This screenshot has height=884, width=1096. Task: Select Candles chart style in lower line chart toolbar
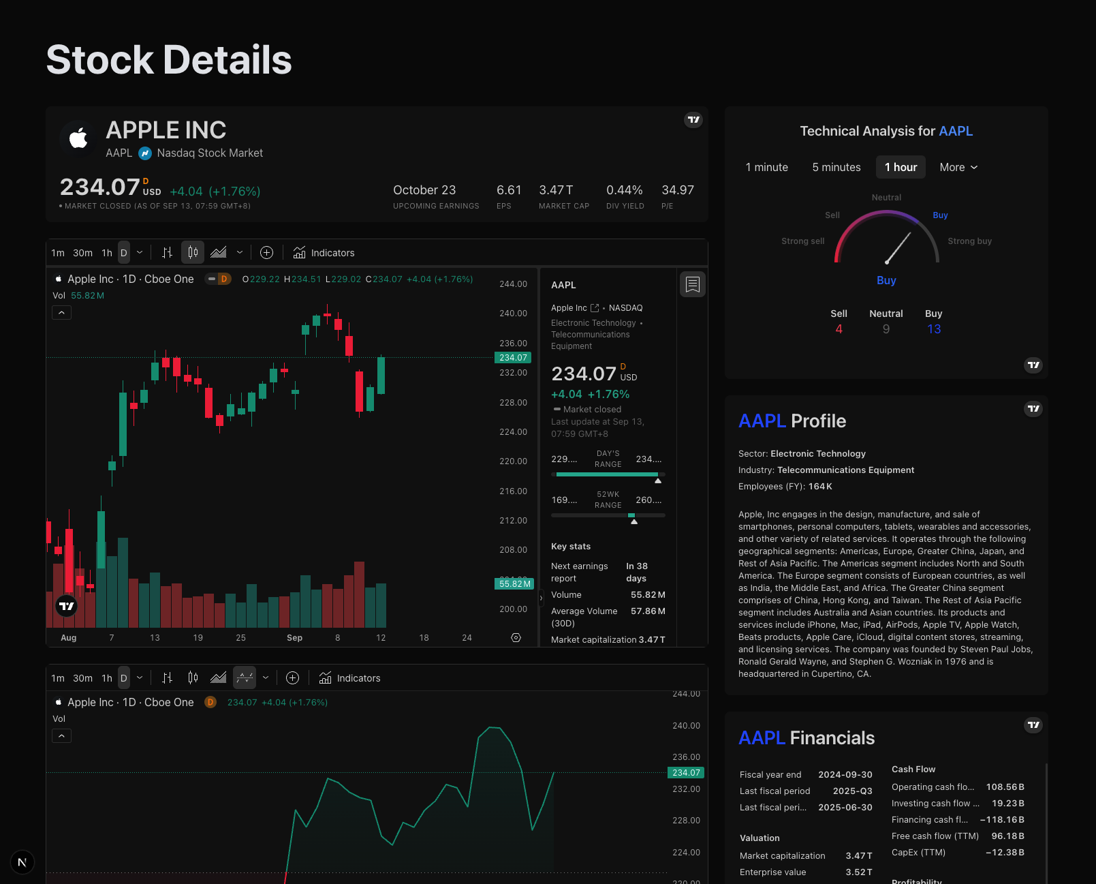click(x=193, y=678)
